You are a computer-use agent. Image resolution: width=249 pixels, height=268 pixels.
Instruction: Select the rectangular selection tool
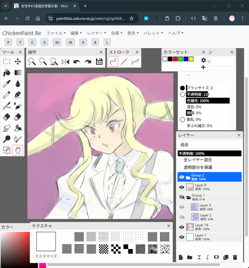(7, 62)
